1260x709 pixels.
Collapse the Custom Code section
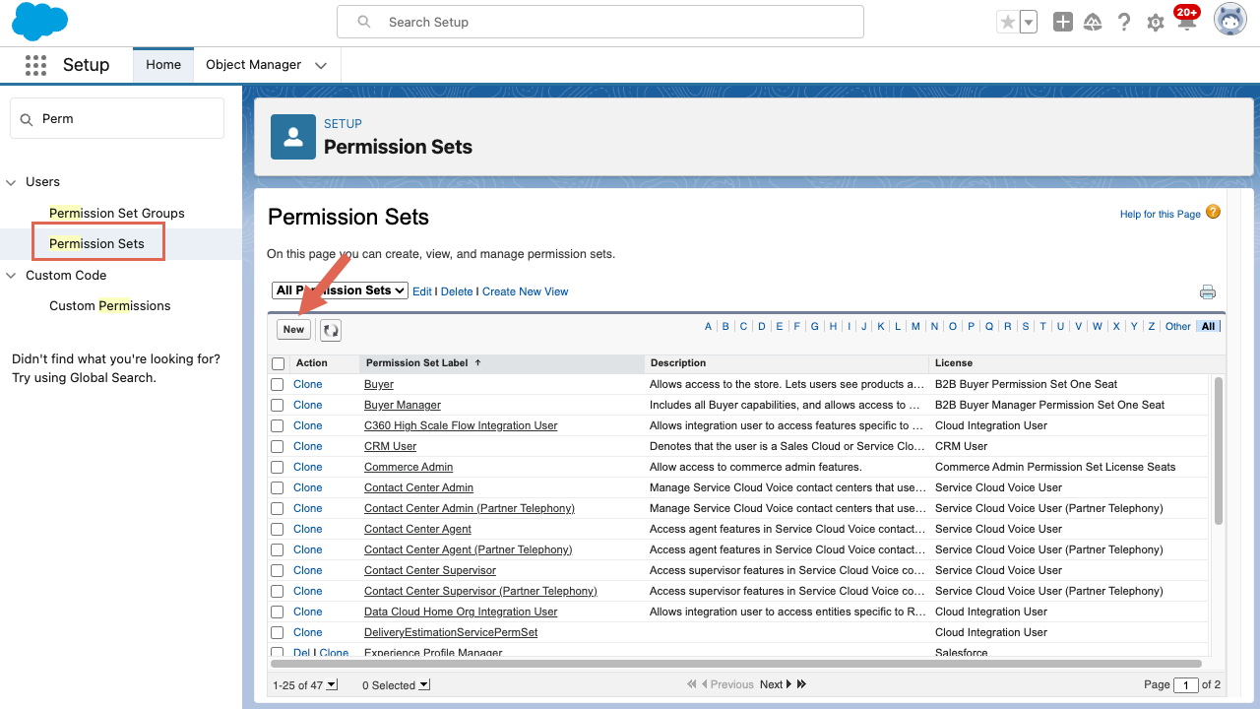12,276
